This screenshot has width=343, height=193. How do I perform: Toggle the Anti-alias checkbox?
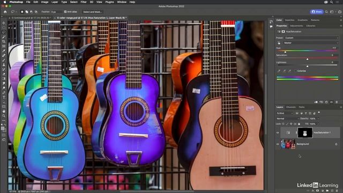click(x=65, y=12)
